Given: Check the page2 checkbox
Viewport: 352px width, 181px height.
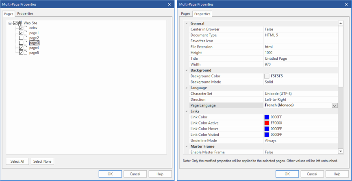Looking at the screenshot, I should coord(21,38).
